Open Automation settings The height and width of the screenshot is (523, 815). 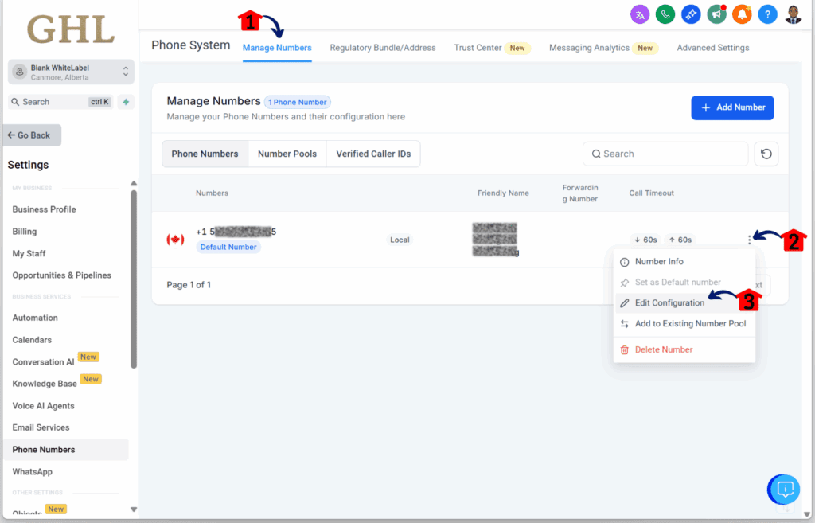pyautogui.click(x=35, y=318)
